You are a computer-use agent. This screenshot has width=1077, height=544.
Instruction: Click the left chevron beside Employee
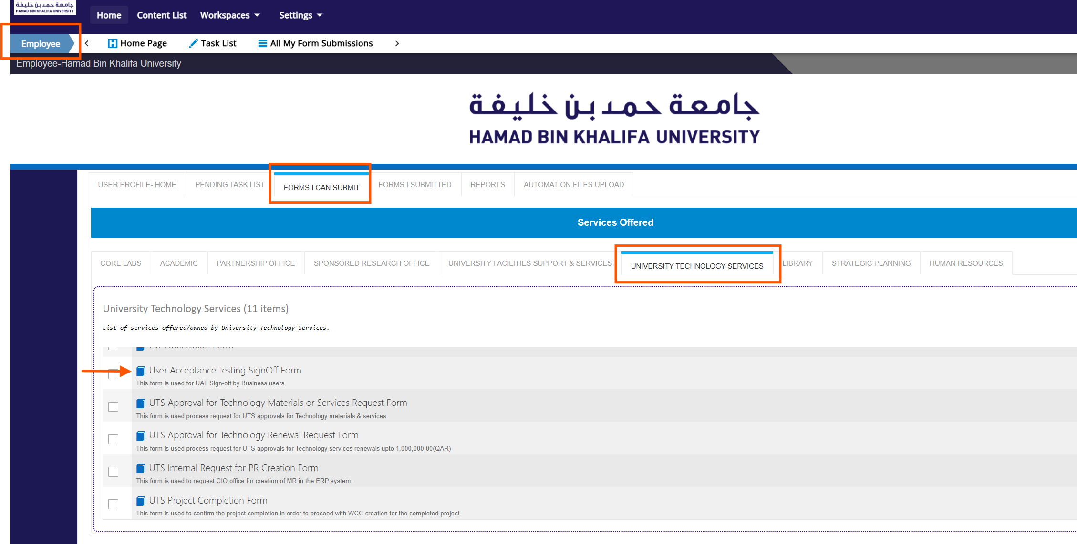87,43
